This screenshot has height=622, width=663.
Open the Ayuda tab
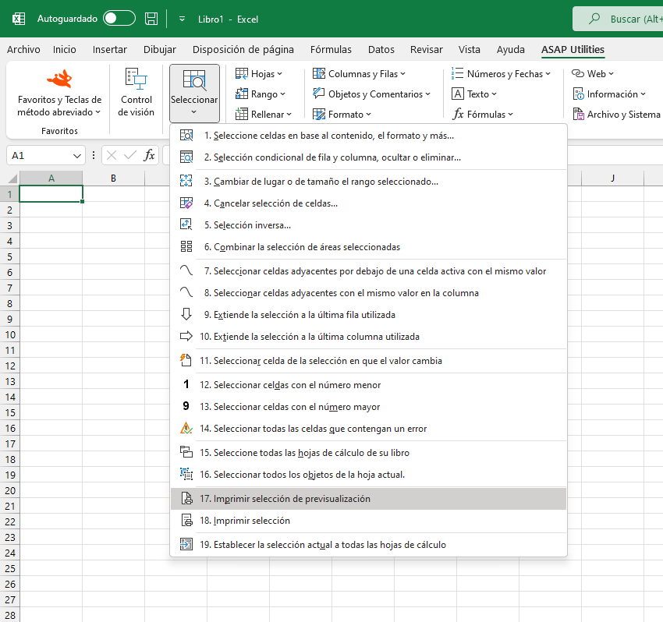click(510, 49)
